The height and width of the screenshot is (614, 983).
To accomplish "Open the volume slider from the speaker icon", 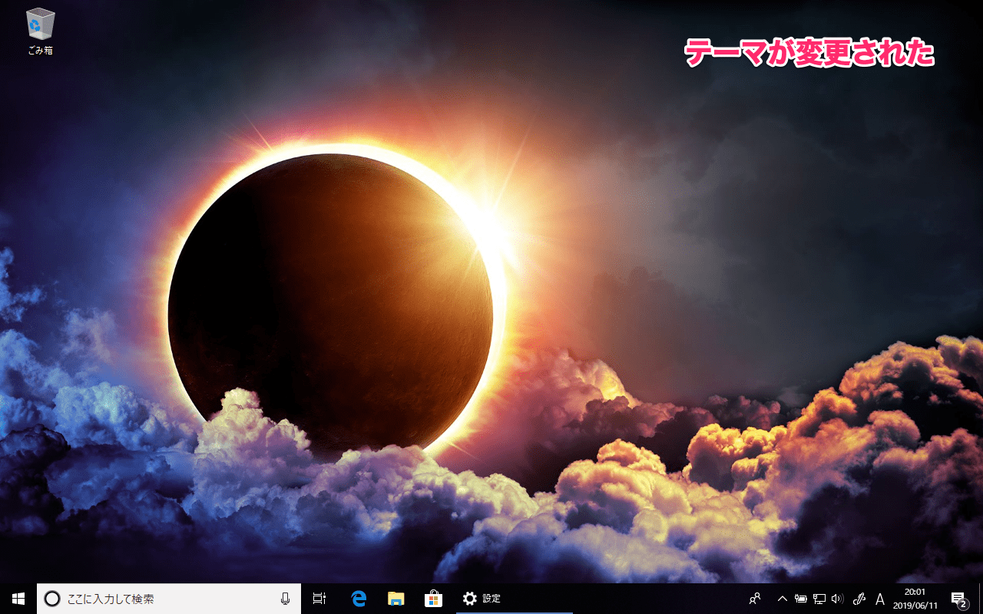I will [x=839, y=598].
